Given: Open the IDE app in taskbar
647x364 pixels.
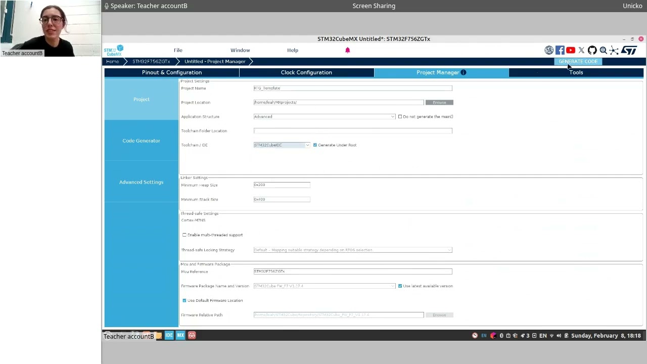Looking at the screenshot, I should pos(169,335).
